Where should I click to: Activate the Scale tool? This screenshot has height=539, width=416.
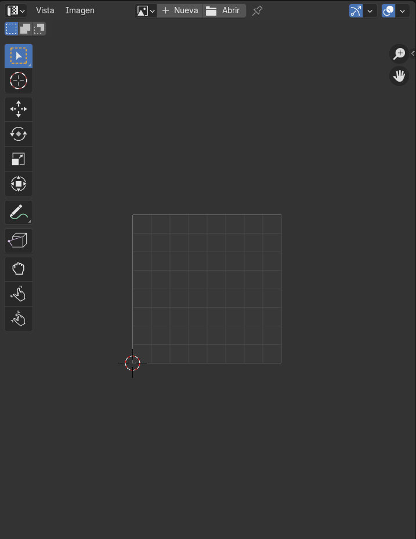(x=19, y=159)
